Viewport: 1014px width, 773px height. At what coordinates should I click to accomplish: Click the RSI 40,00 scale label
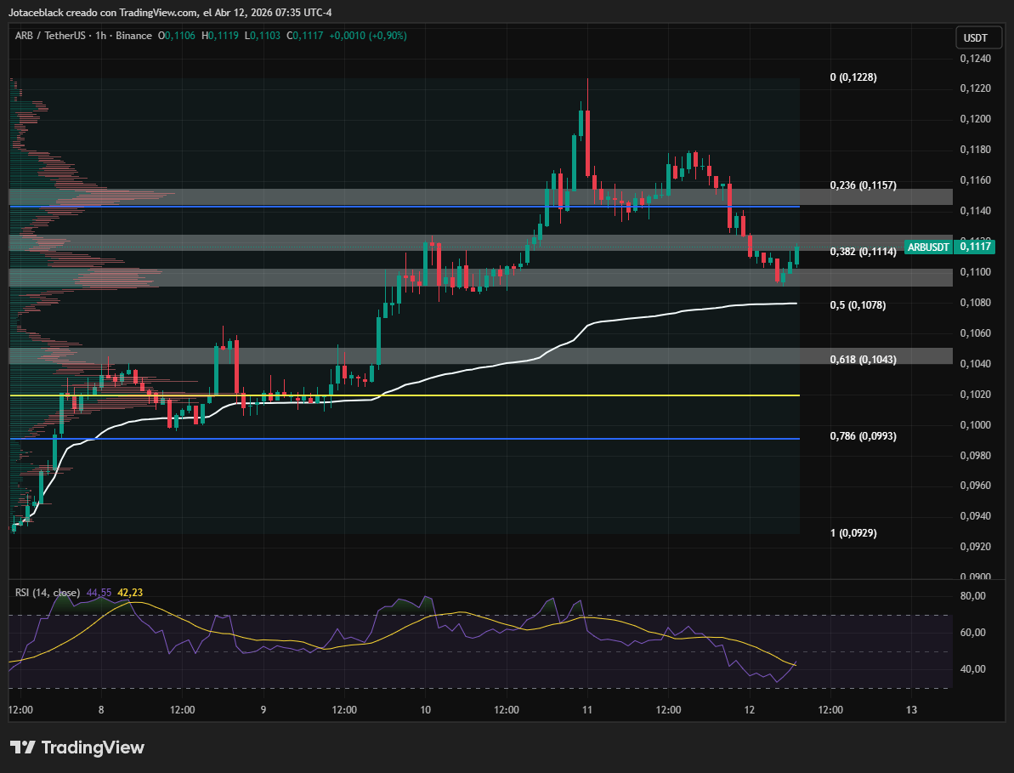coord(972,669)
